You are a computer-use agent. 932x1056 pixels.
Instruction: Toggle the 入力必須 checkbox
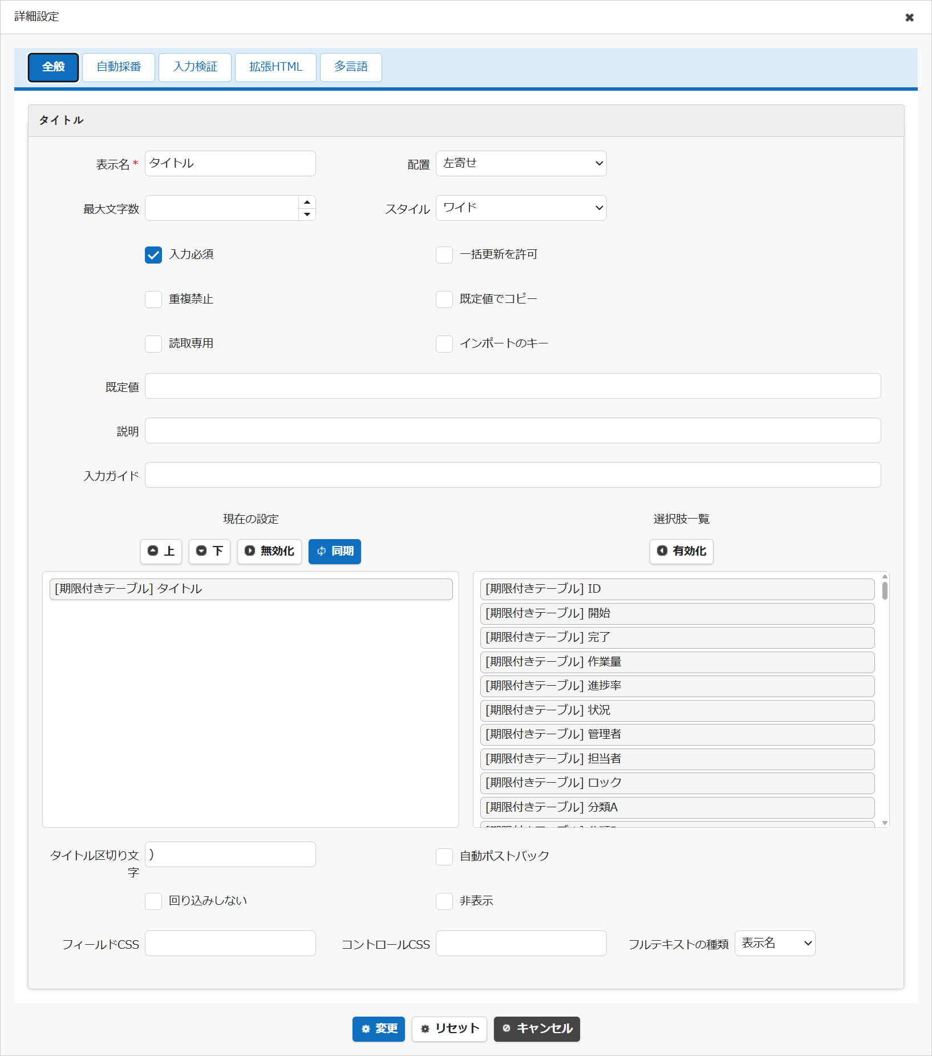(153, 254)
